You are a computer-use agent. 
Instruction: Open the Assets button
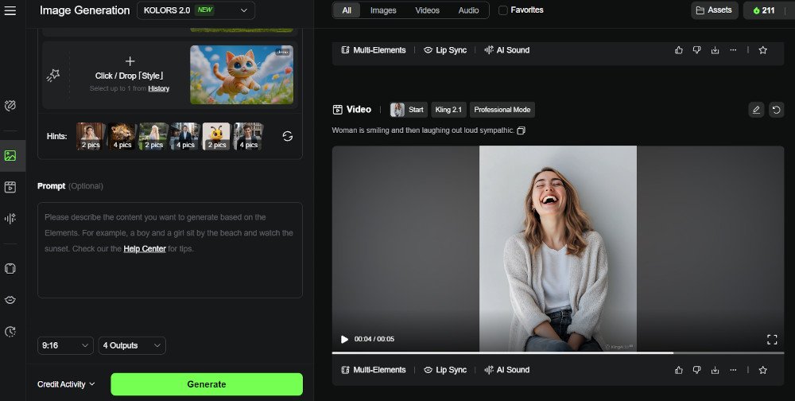(715, 10)
